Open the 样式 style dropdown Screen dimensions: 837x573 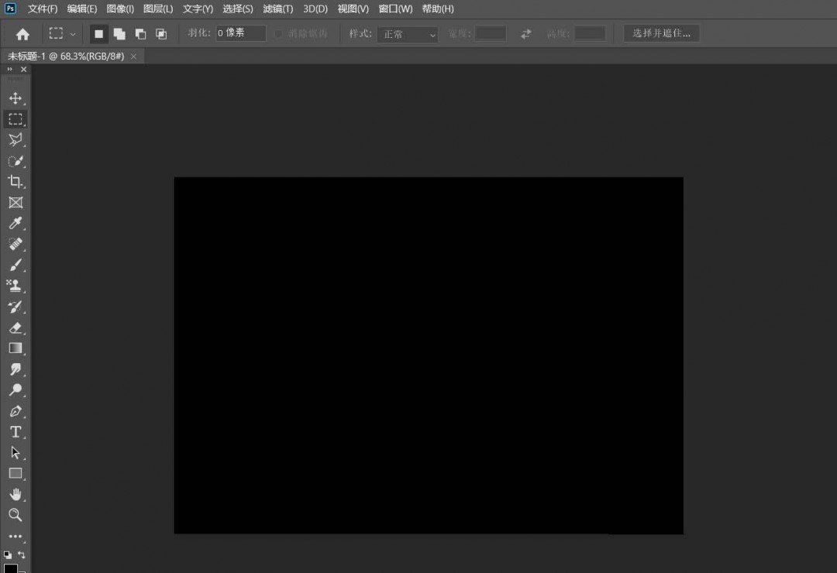tap(407, 34)
